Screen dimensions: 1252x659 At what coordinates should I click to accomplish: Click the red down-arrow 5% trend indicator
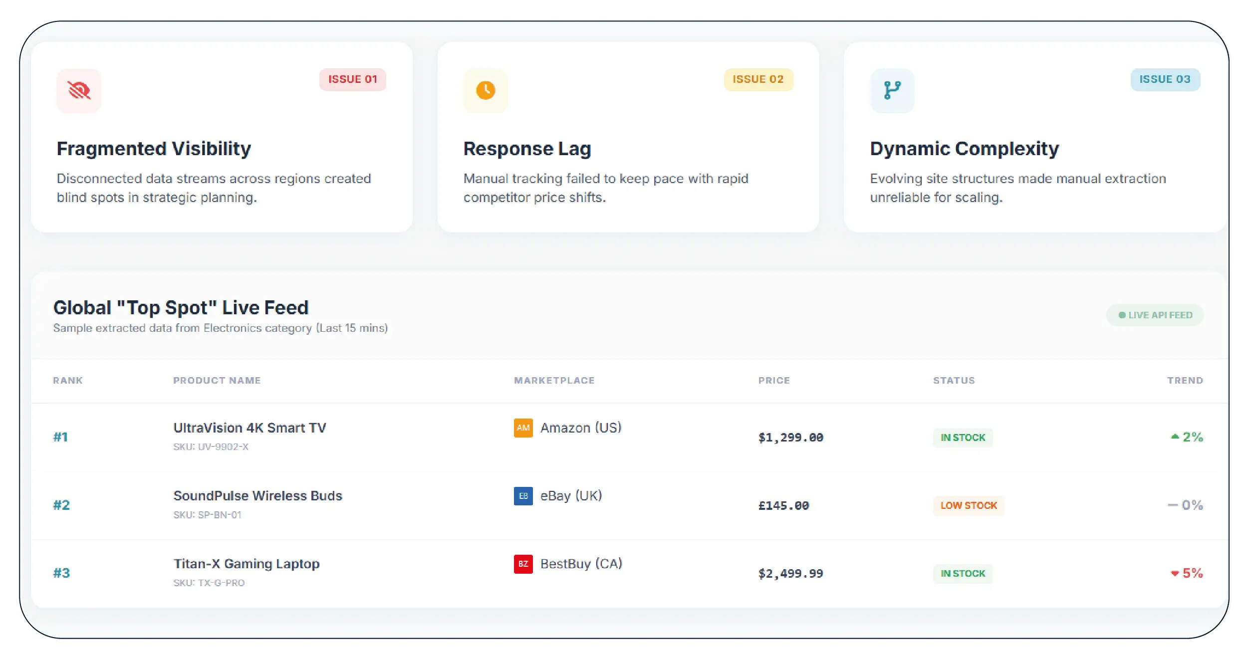pyautogui.click(x=1187, y=573)
